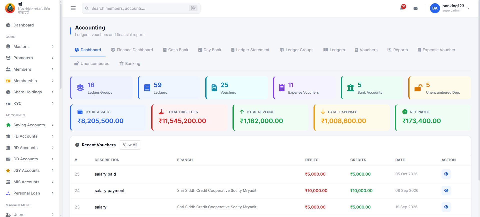Viewport: 480px width, 217px height.
Task: View voucher 23 salary details
Action: 446,207
